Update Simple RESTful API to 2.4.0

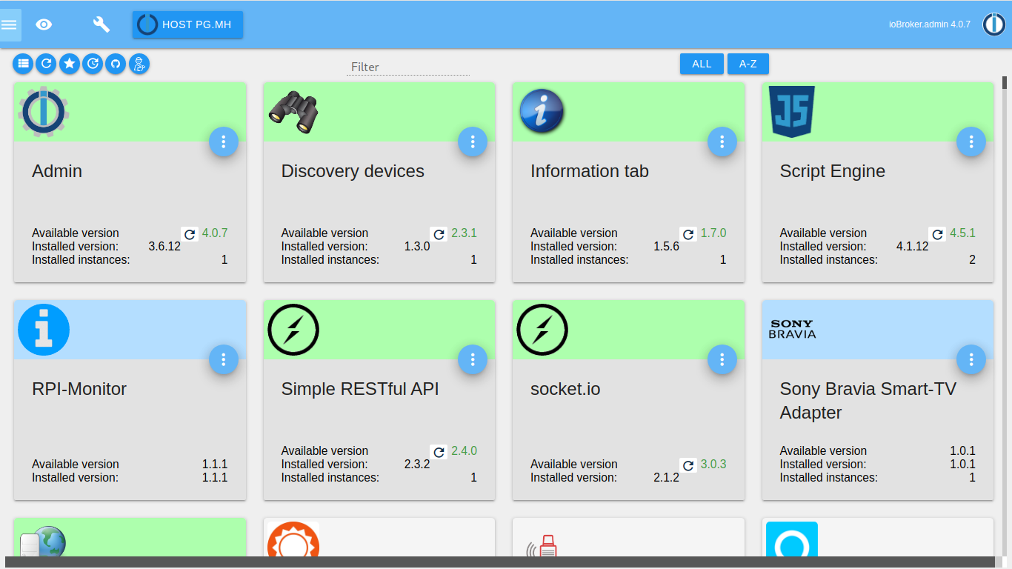pos(439,451)
